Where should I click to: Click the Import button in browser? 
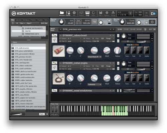point(29,23)
